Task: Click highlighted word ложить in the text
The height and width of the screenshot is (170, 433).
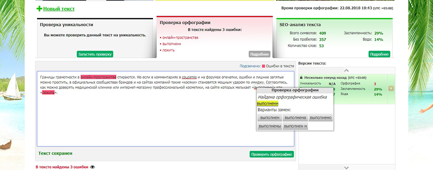Action: pos(48,93)
